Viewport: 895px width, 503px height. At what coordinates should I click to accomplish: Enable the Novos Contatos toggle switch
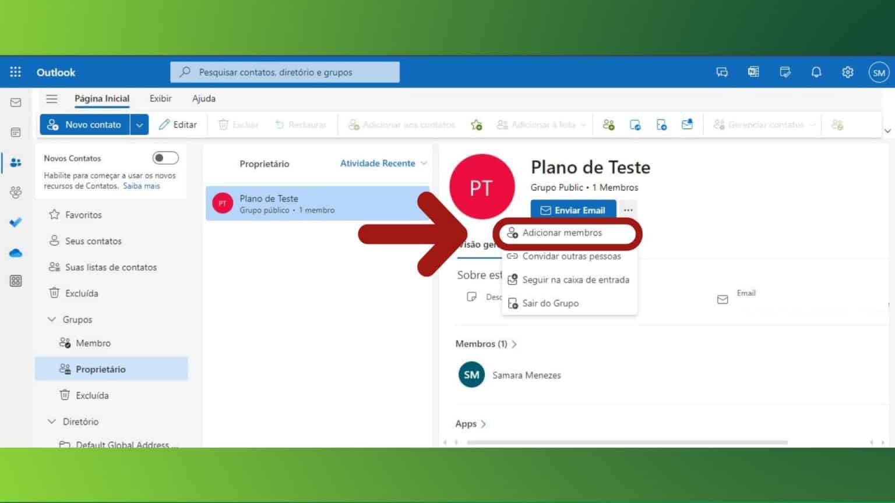point(165,157)
